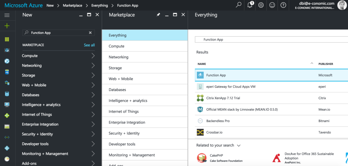Open the hamburger menu in sidebar

[x=7, y=15]
